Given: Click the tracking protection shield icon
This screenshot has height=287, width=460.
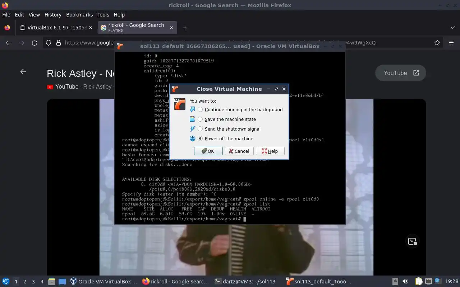Looking at the screenshot, I should [x=49, y=43].
